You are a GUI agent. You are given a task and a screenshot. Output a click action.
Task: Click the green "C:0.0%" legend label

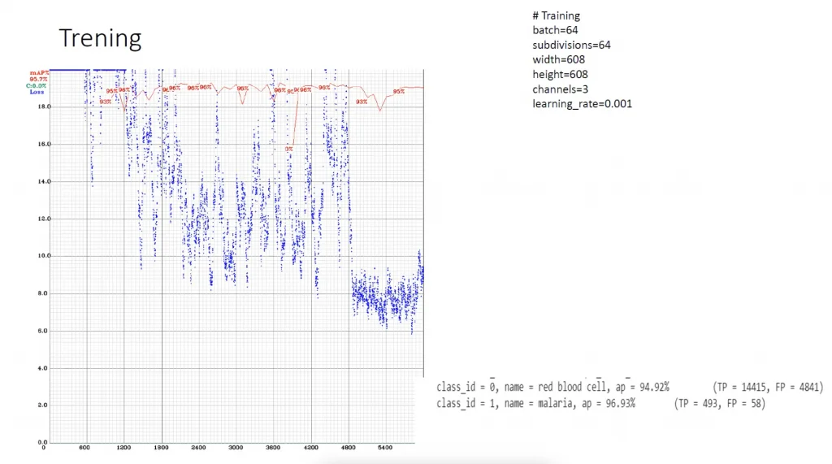point(36,85)
